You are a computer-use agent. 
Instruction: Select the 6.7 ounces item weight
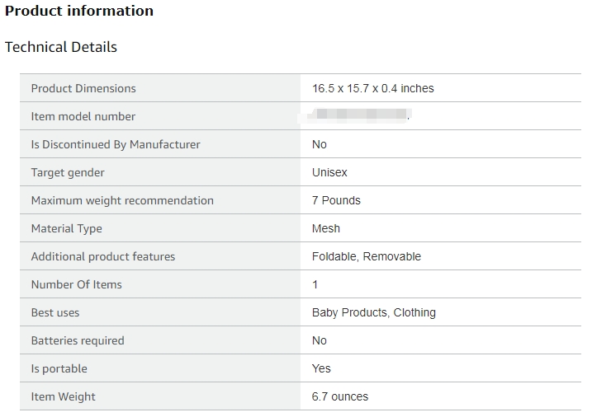tap(340, 396)
